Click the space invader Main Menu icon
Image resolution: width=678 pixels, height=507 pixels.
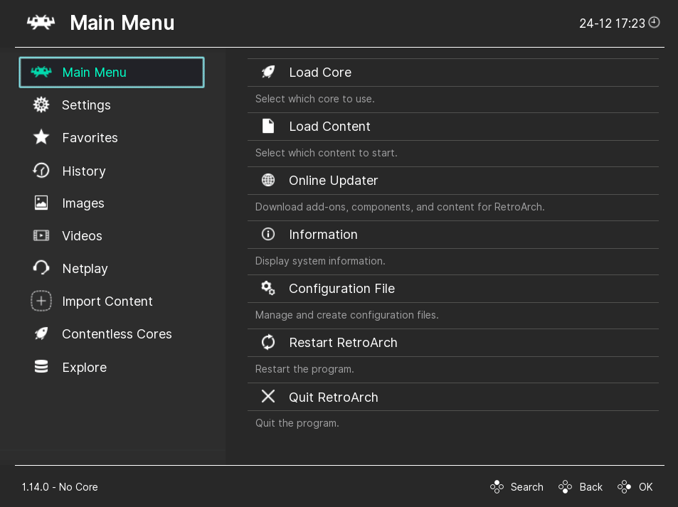[41, 72]
